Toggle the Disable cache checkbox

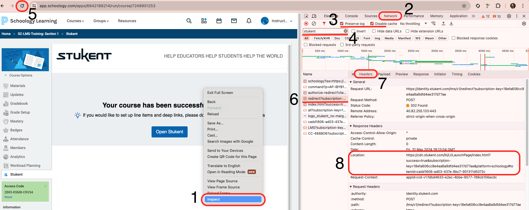point(372,24)
